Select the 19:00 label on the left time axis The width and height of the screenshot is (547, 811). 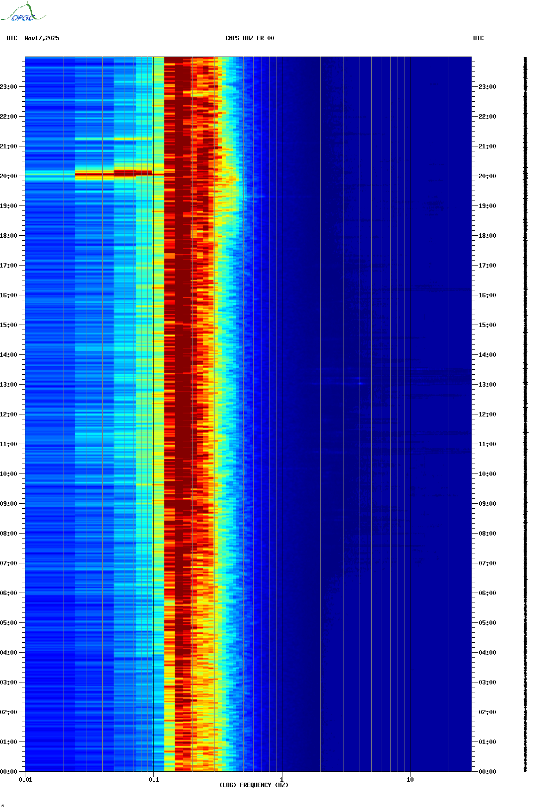8,206
